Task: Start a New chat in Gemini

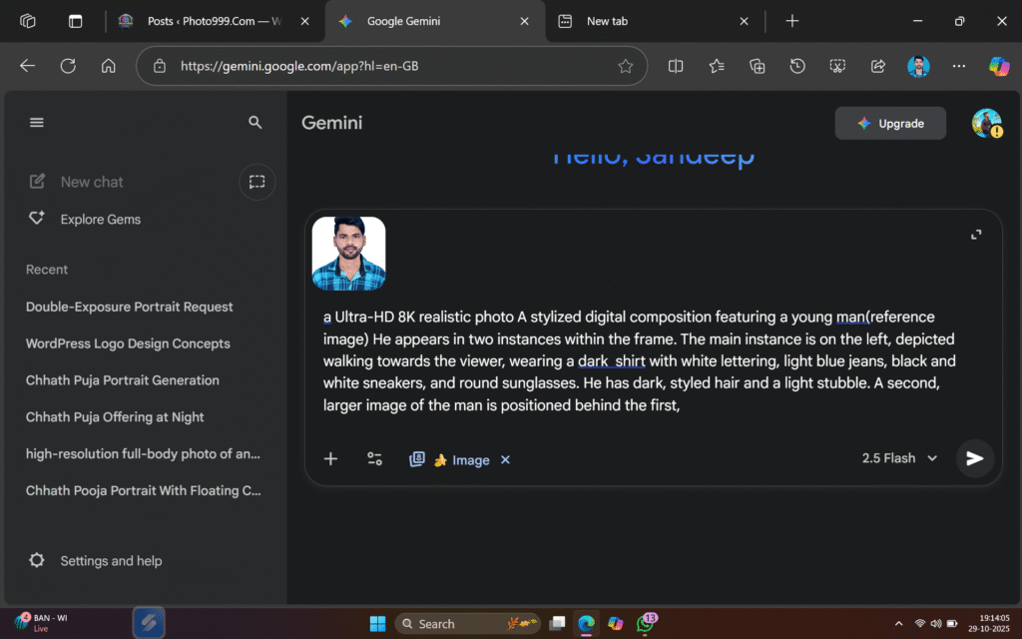Action: pyautogui.click(x=90, y=182)
